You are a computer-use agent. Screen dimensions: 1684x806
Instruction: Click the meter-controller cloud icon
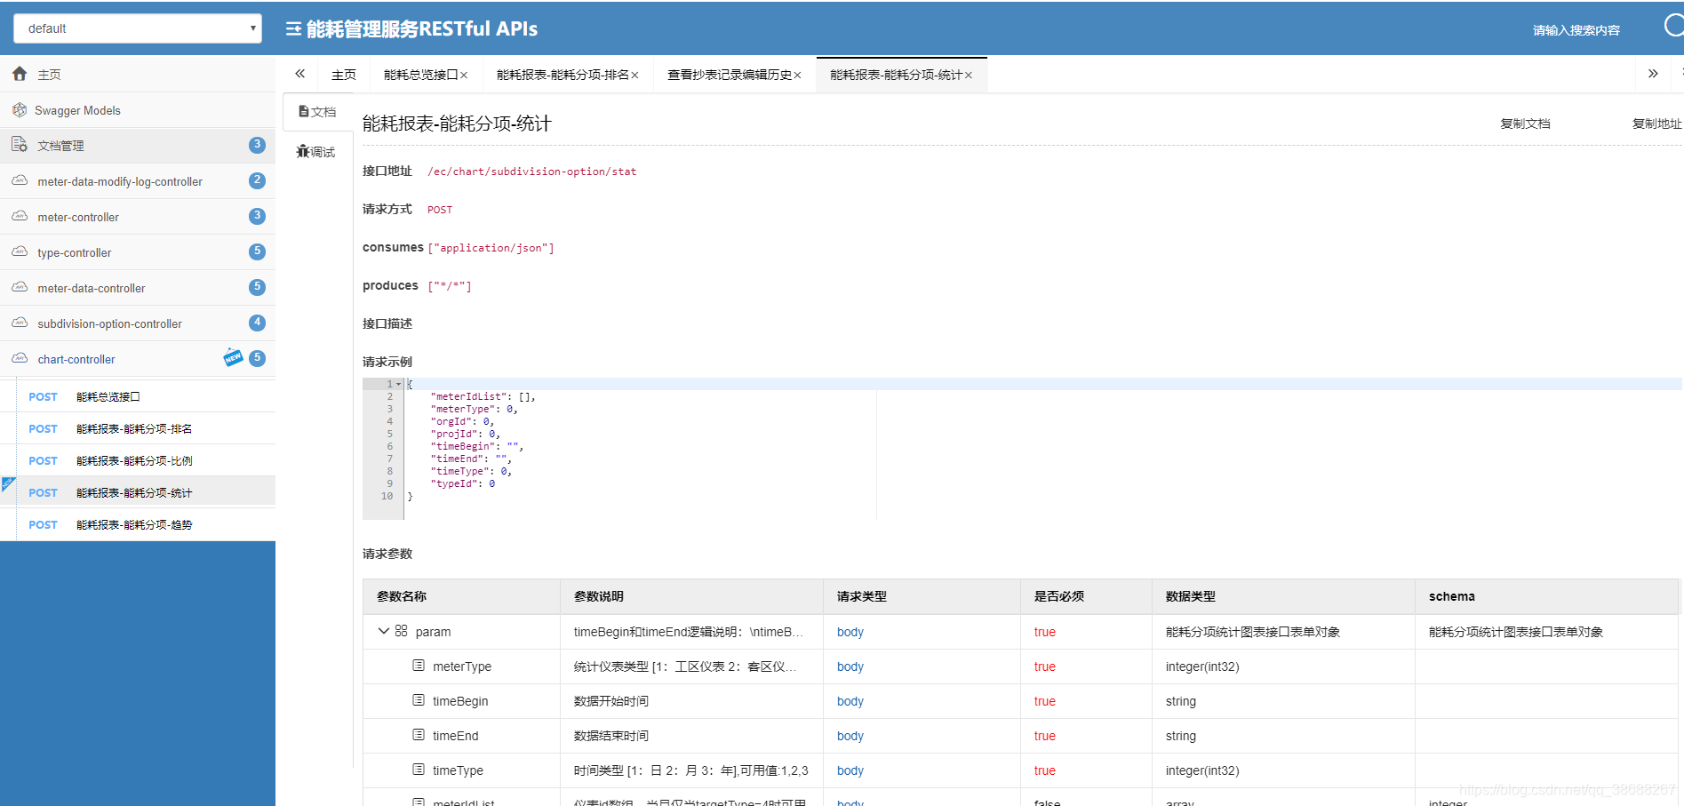pos(20,216)
